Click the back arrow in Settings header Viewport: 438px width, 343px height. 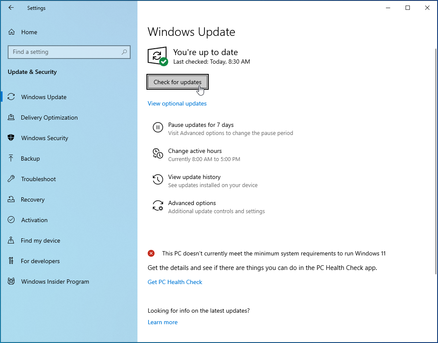coord(11,8)
